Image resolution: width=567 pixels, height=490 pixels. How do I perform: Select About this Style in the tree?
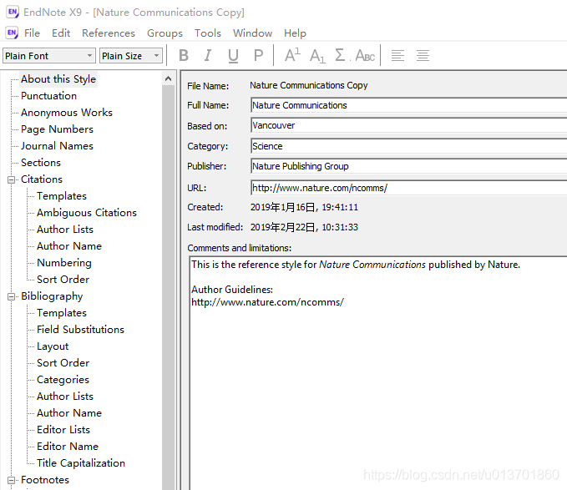coord(58,78)
